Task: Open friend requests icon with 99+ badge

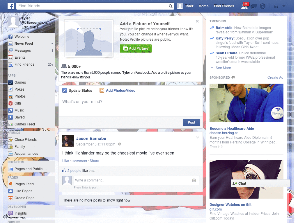Action: 244,6
